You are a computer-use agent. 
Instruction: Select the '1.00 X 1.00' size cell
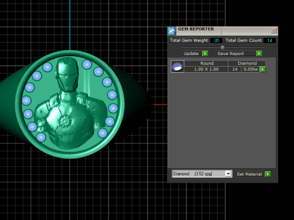point(206,69)
